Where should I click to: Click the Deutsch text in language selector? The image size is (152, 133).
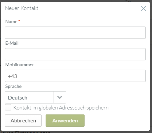point(18,98)
